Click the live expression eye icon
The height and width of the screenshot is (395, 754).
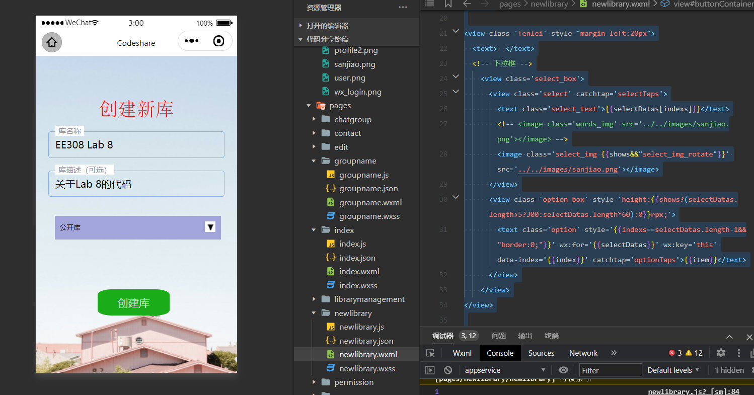click(563, 370)
